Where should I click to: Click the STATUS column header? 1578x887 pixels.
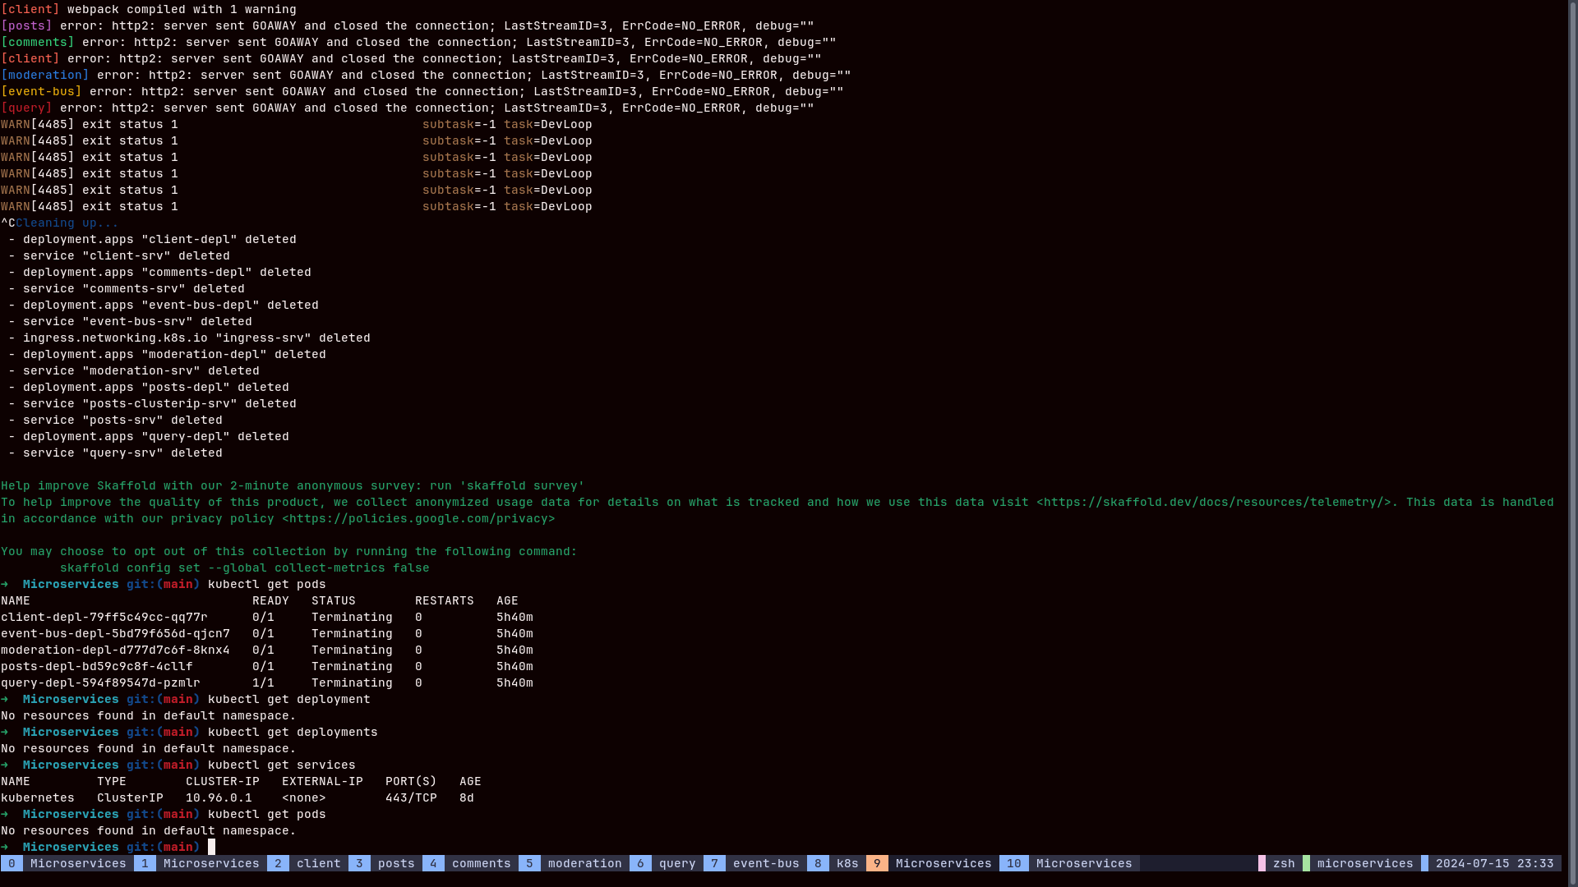334,600
